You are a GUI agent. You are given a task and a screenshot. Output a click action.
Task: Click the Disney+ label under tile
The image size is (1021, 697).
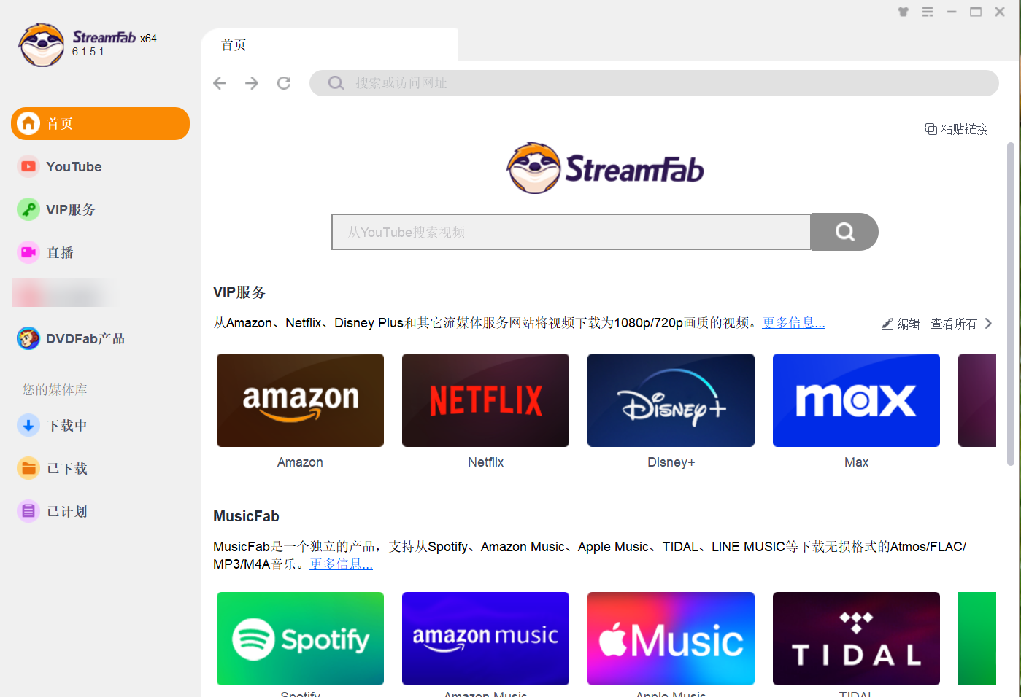(671, 462)
